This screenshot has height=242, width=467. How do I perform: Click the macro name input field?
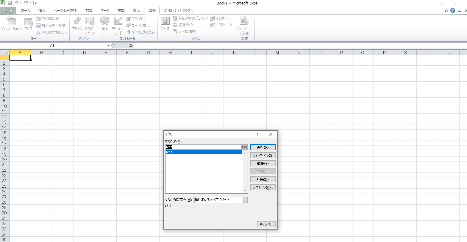(x=203, y=147)
